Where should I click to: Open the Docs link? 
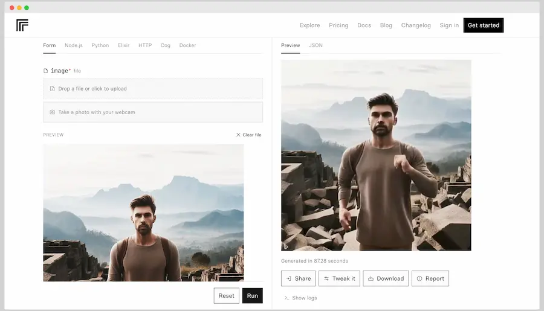(x=364, y=25)
